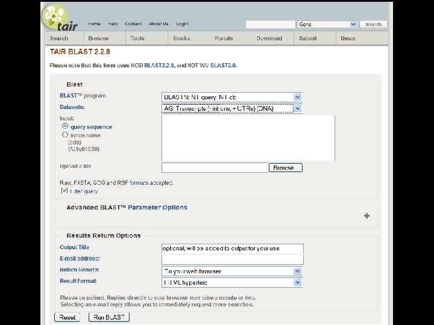Open the E-mail address help link
Viewport: 434px width, 325px height.
80,258
